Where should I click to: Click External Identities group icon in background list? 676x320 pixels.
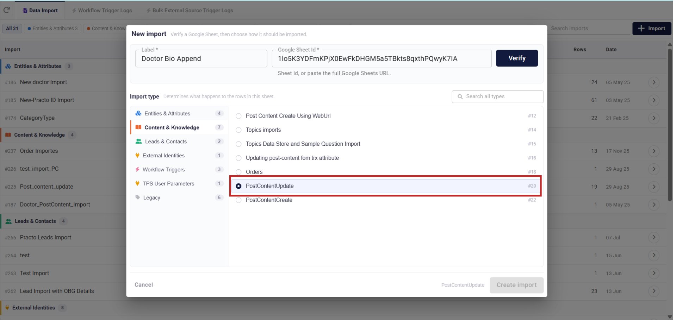point(7,308)
